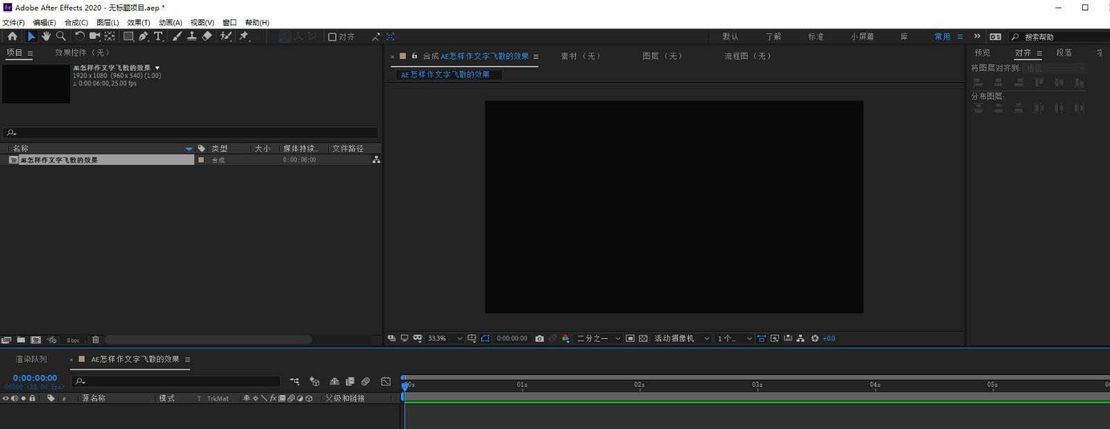Screen dimensions: 1110x429
Task: Open 效果(T) menu
Action: tap(139, 22)
